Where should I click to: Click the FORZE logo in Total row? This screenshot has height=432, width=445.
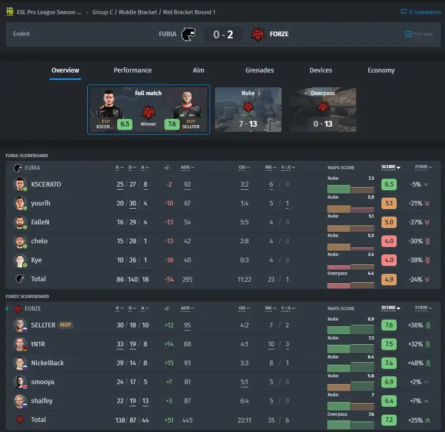(20, 419)
